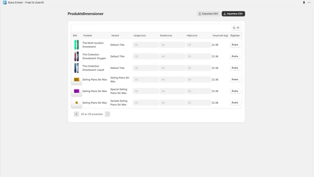Pin the app using the pin icon
The width and height of the screenshot is (314, 177).
click(x=304, y=2)
